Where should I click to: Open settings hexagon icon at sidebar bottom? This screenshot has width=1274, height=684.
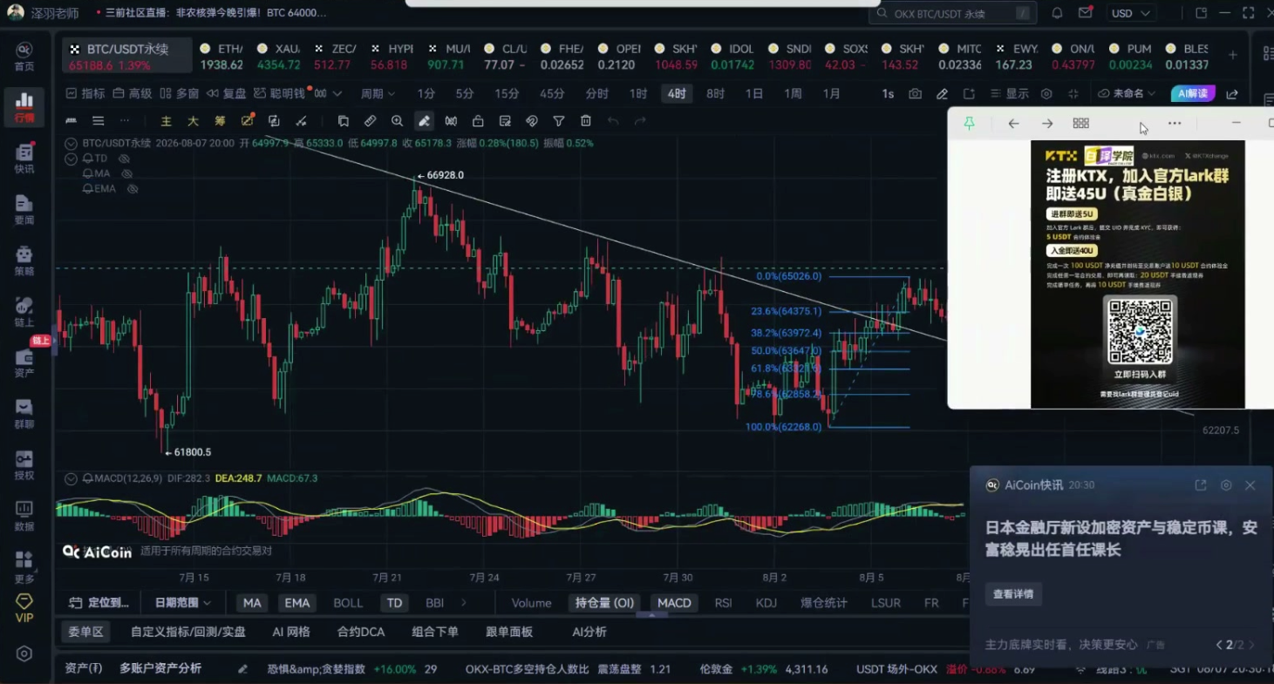tap(24, 654)
